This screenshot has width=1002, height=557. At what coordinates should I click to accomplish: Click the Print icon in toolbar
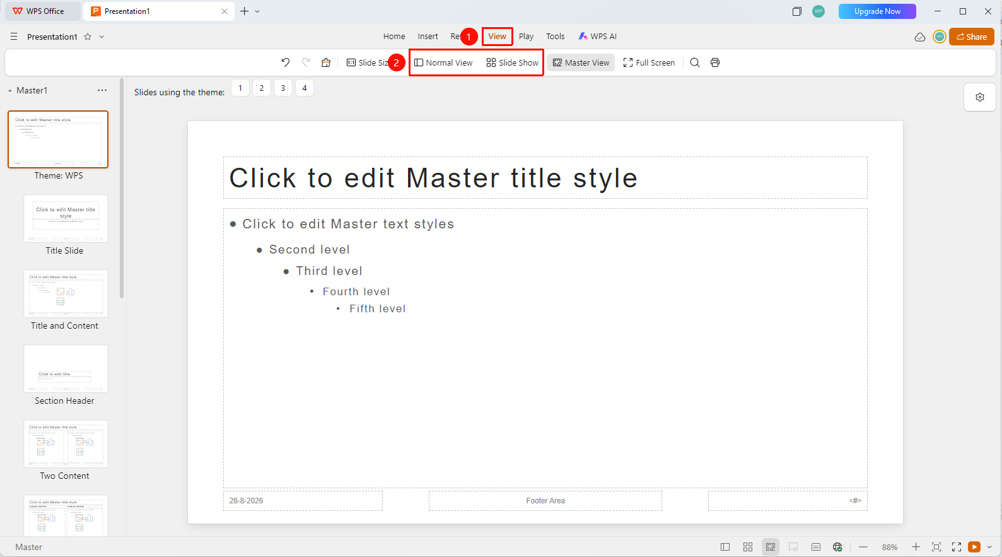[x=715, y=62]
